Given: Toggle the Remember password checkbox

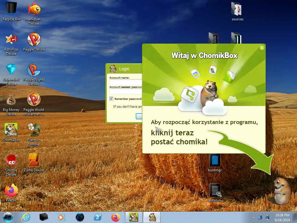Looking at the screenshot, I should pyautogui.click(x=111, y=99).
